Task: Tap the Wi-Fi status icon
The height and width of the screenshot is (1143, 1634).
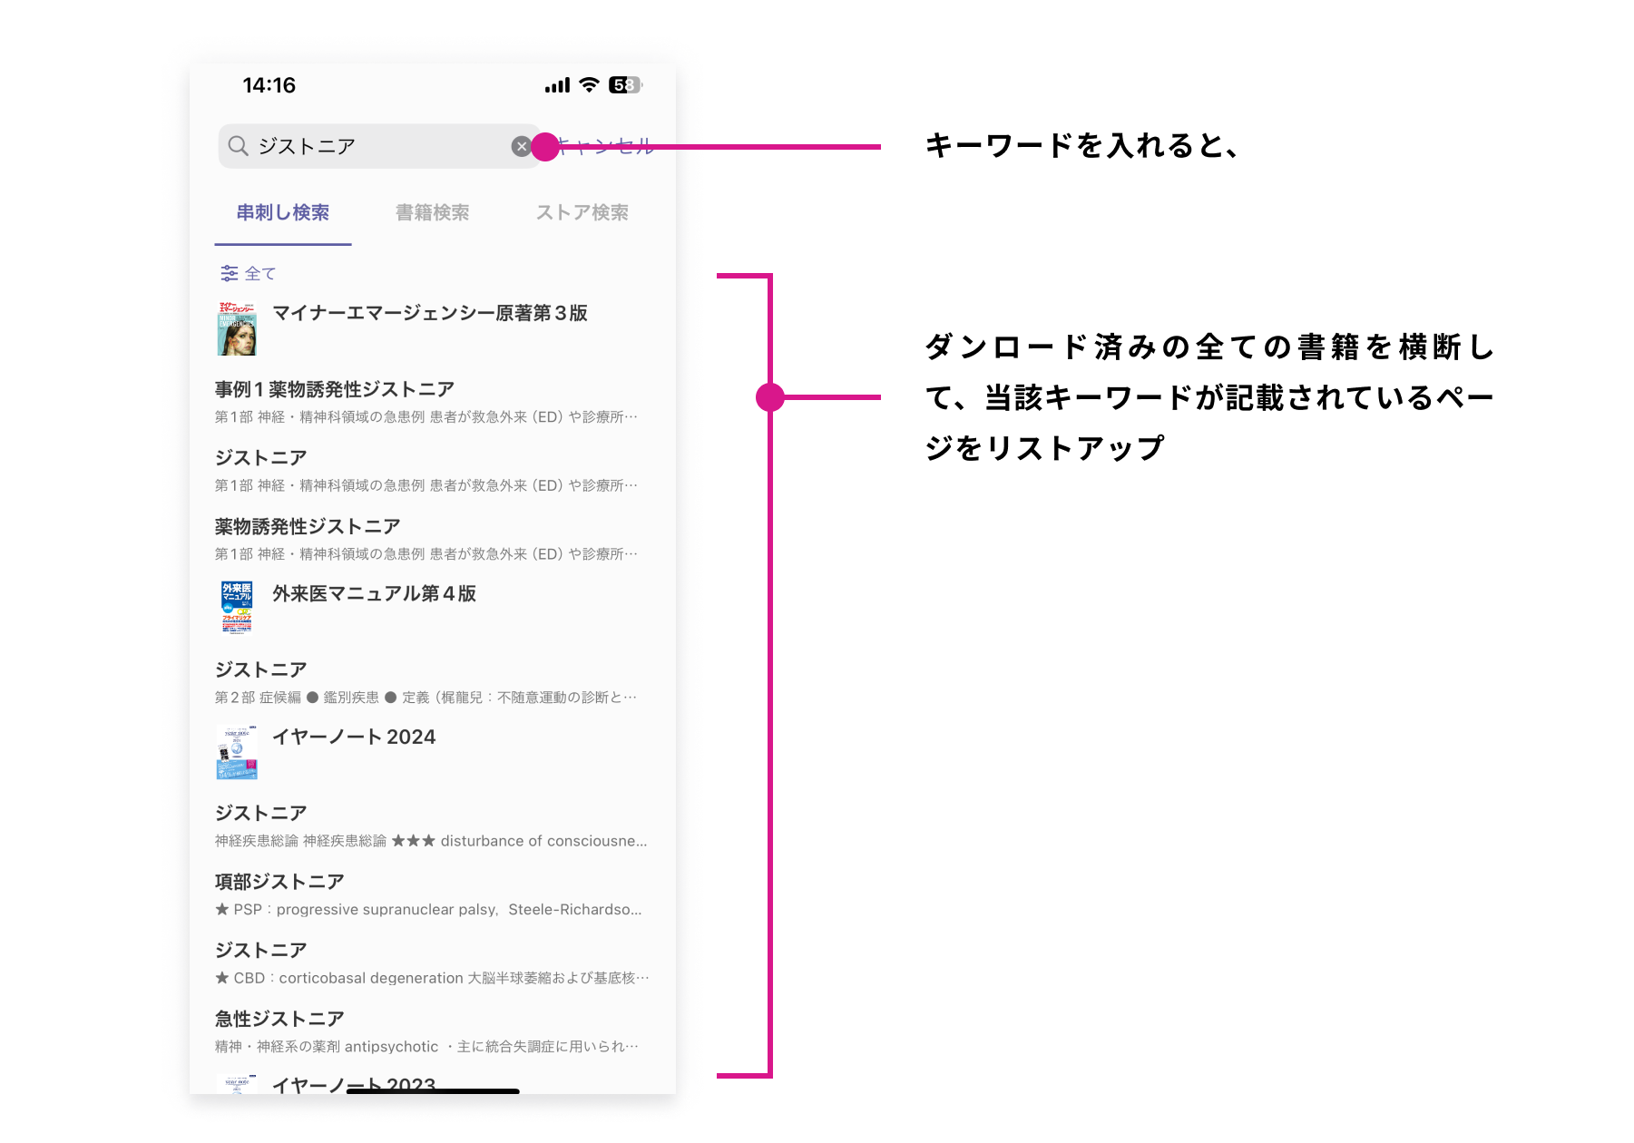Action: tap(589, 85)
